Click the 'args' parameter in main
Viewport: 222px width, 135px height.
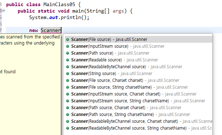(118, 11)
